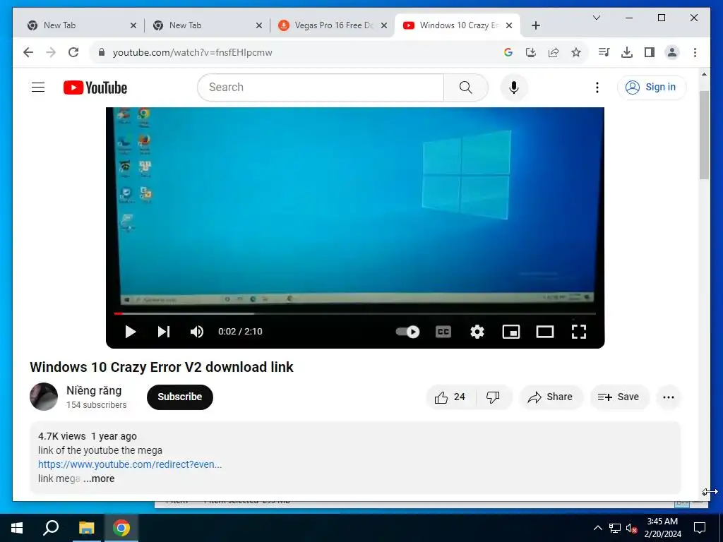The width and height of the screenshot is (723, 542).
Task: Enable miniplayer mode
Action: 511,332
